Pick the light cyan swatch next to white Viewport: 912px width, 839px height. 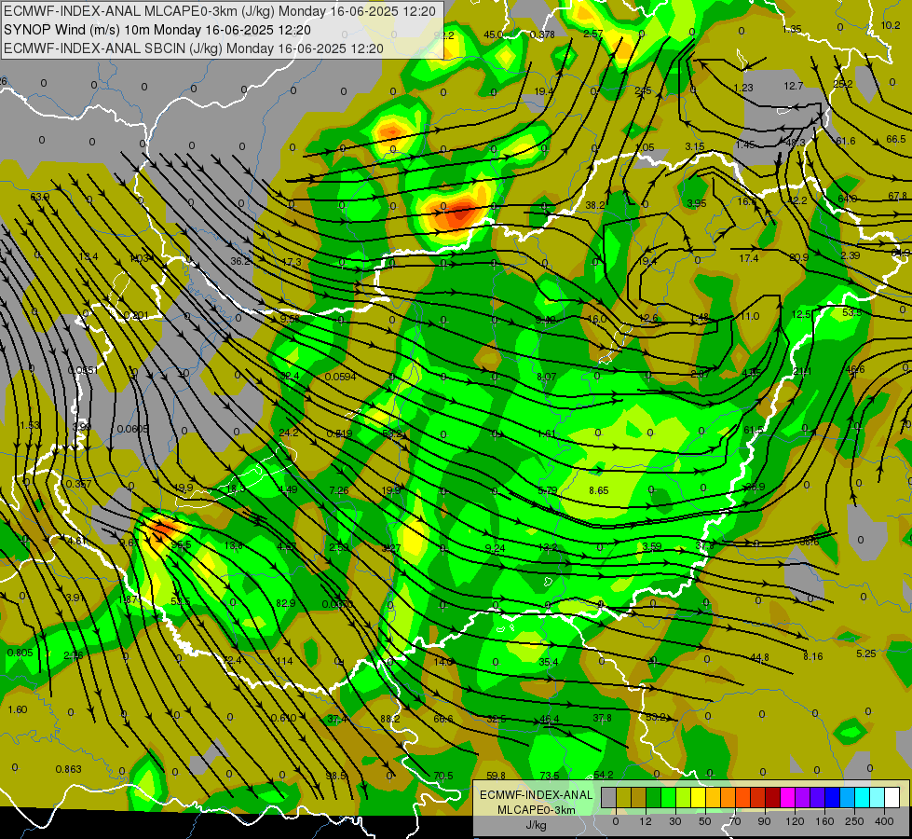878,797
